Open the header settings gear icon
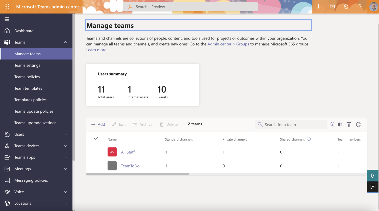The image size is (379, 211). pos(346,7)
